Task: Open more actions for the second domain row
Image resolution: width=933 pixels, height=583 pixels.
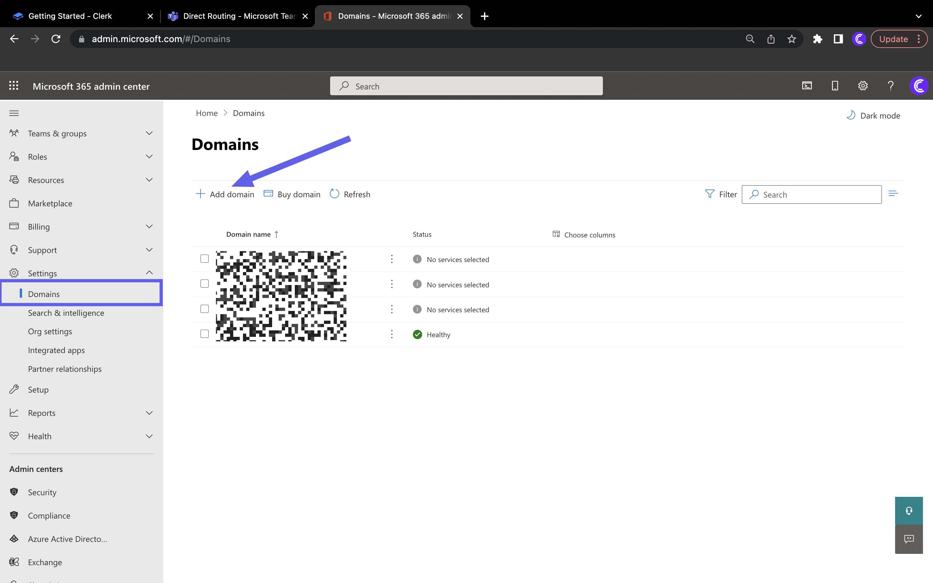Action: point(392,284)
